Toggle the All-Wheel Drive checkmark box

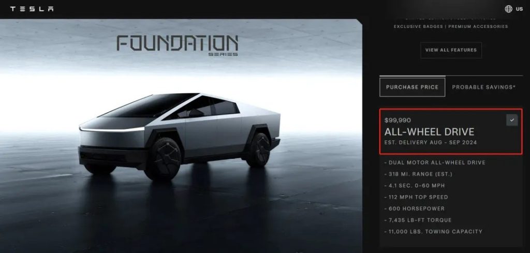click(512, 120)
